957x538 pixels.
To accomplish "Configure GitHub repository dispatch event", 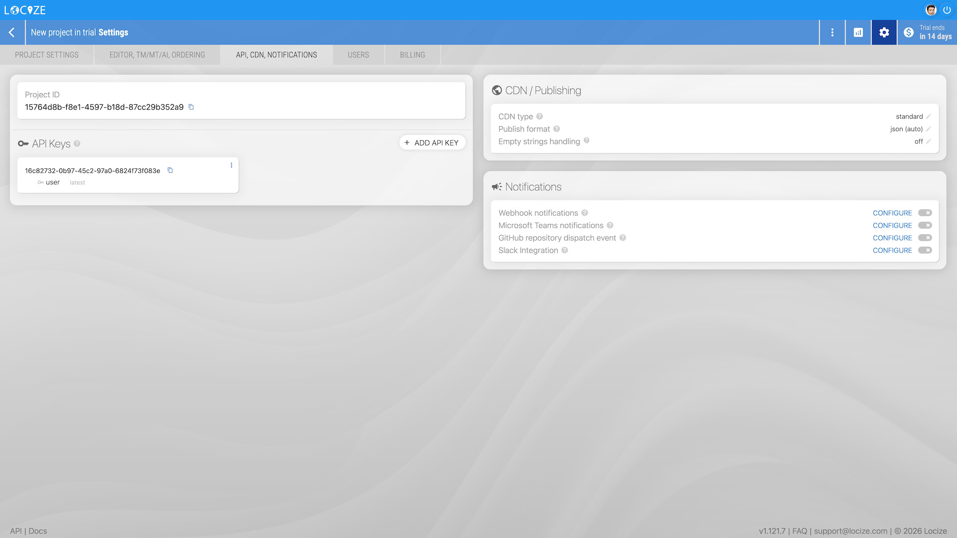I will point(892,238).
